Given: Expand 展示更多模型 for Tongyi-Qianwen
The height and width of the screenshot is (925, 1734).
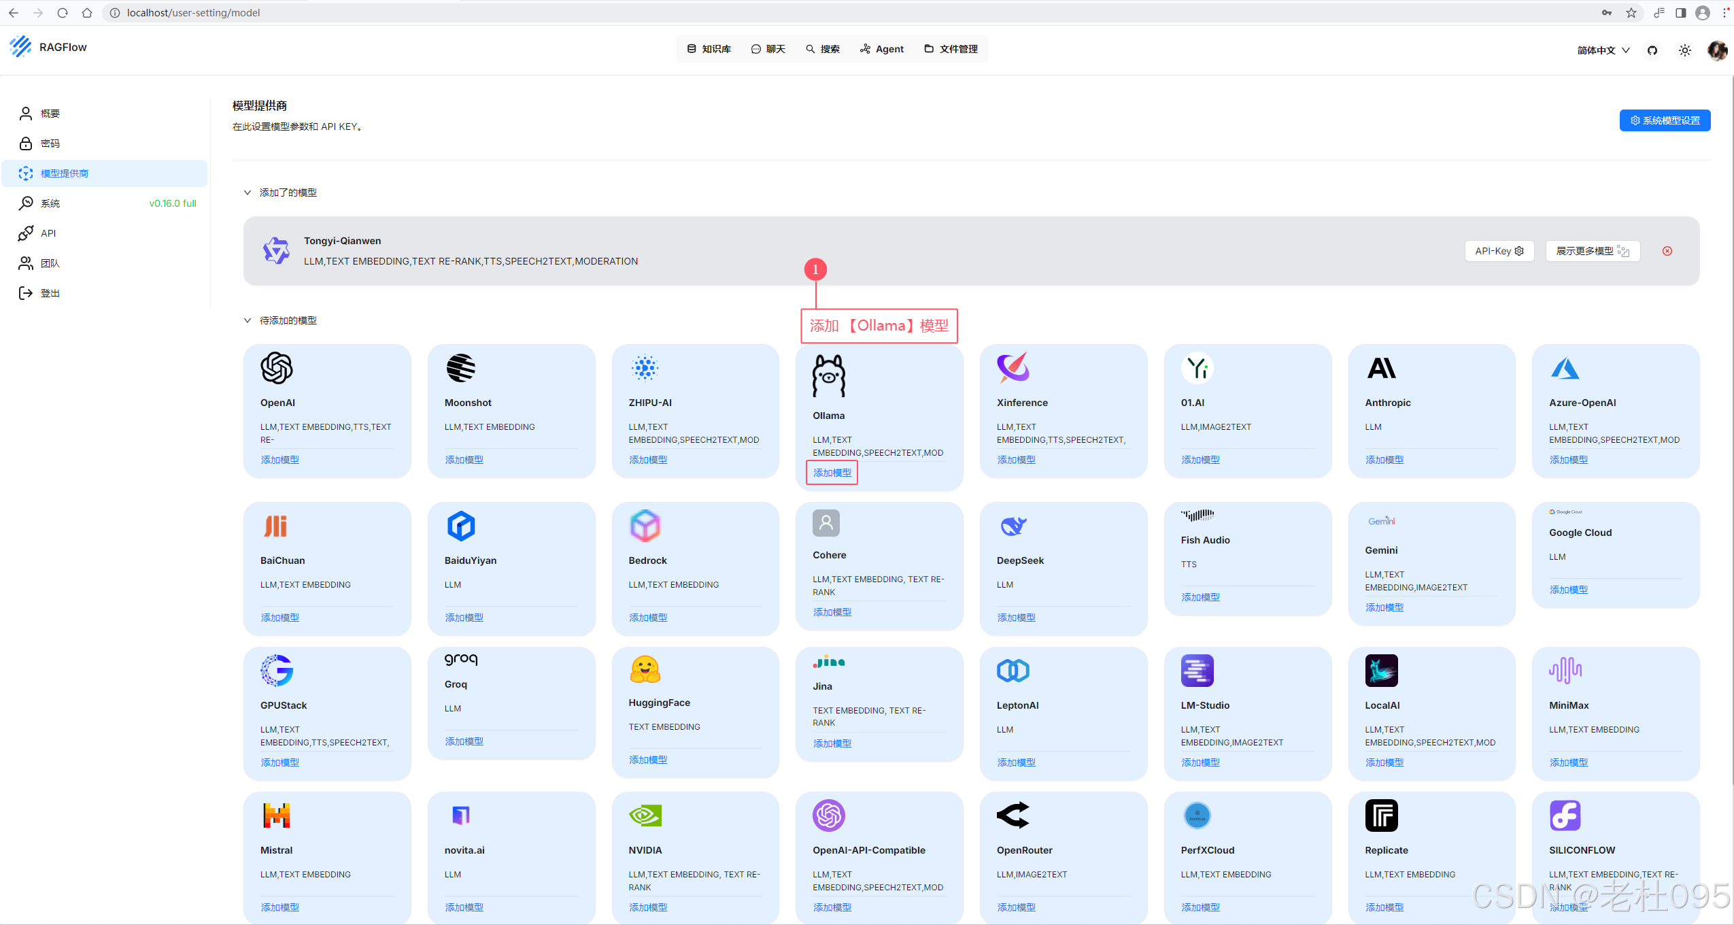Looking at the screenshot, I should 1592,251.
